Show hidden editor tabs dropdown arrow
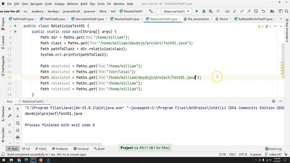The image size is (290, 163). point(281,19)
